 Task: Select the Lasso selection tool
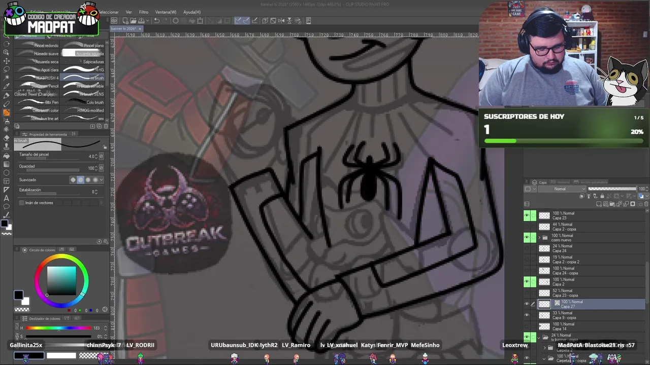click(6, 69)
